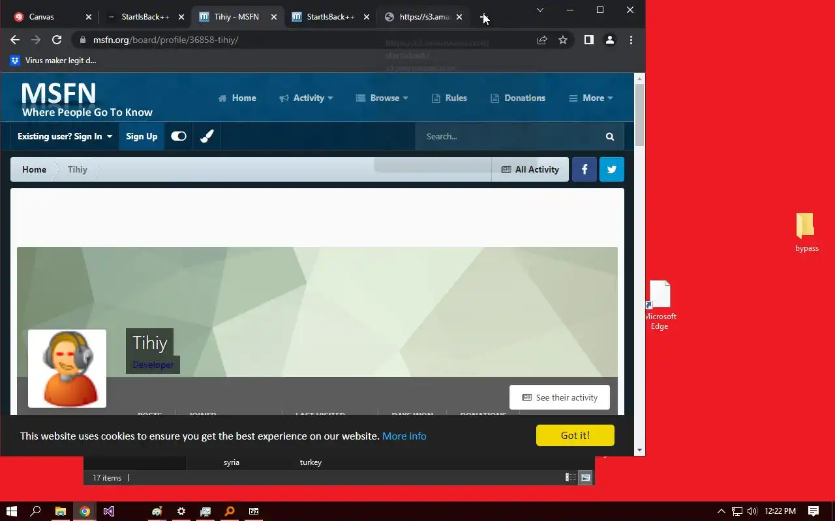835x521 pixels.
Task: Go back using browser back arrow
Action: [15, 40]
